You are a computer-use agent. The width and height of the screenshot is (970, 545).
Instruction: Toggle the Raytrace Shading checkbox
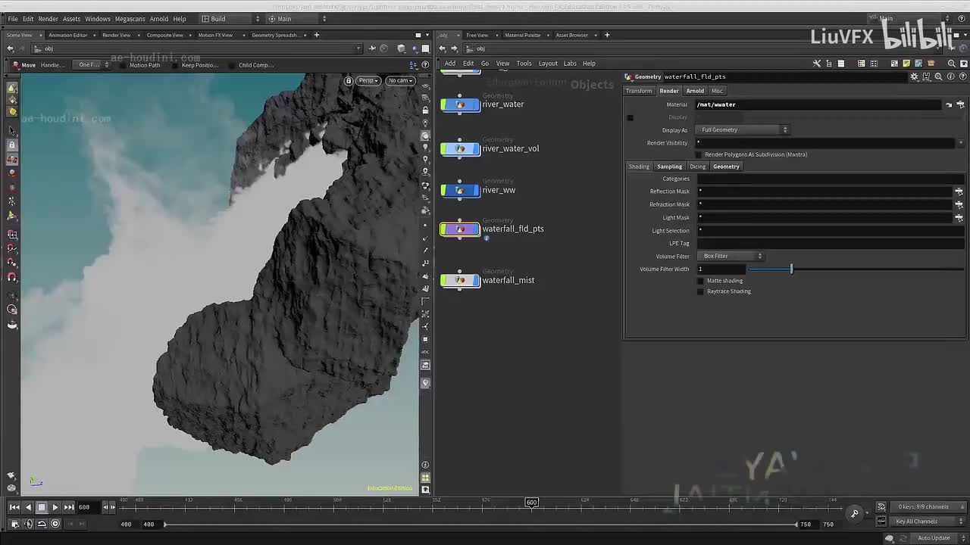coord(700,291)
